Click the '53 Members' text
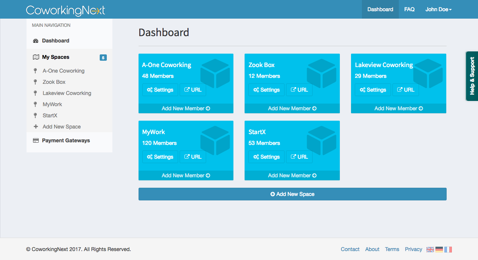 pos(264,143)
